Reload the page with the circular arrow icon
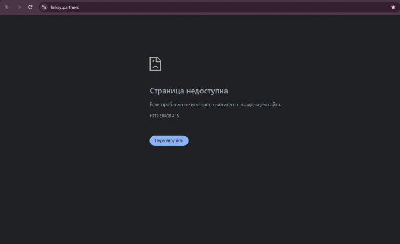 (x=30, y=7)
